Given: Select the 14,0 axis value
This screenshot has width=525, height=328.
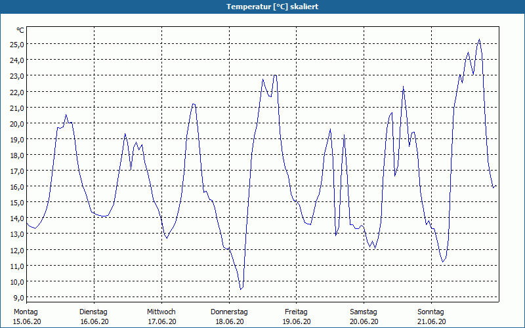Looking at the screenshot, I should pos(17,218).
